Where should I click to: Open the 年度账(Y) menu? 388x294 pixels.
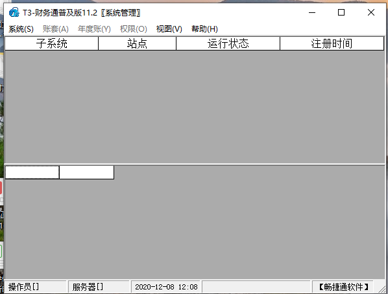coord(94,29)
